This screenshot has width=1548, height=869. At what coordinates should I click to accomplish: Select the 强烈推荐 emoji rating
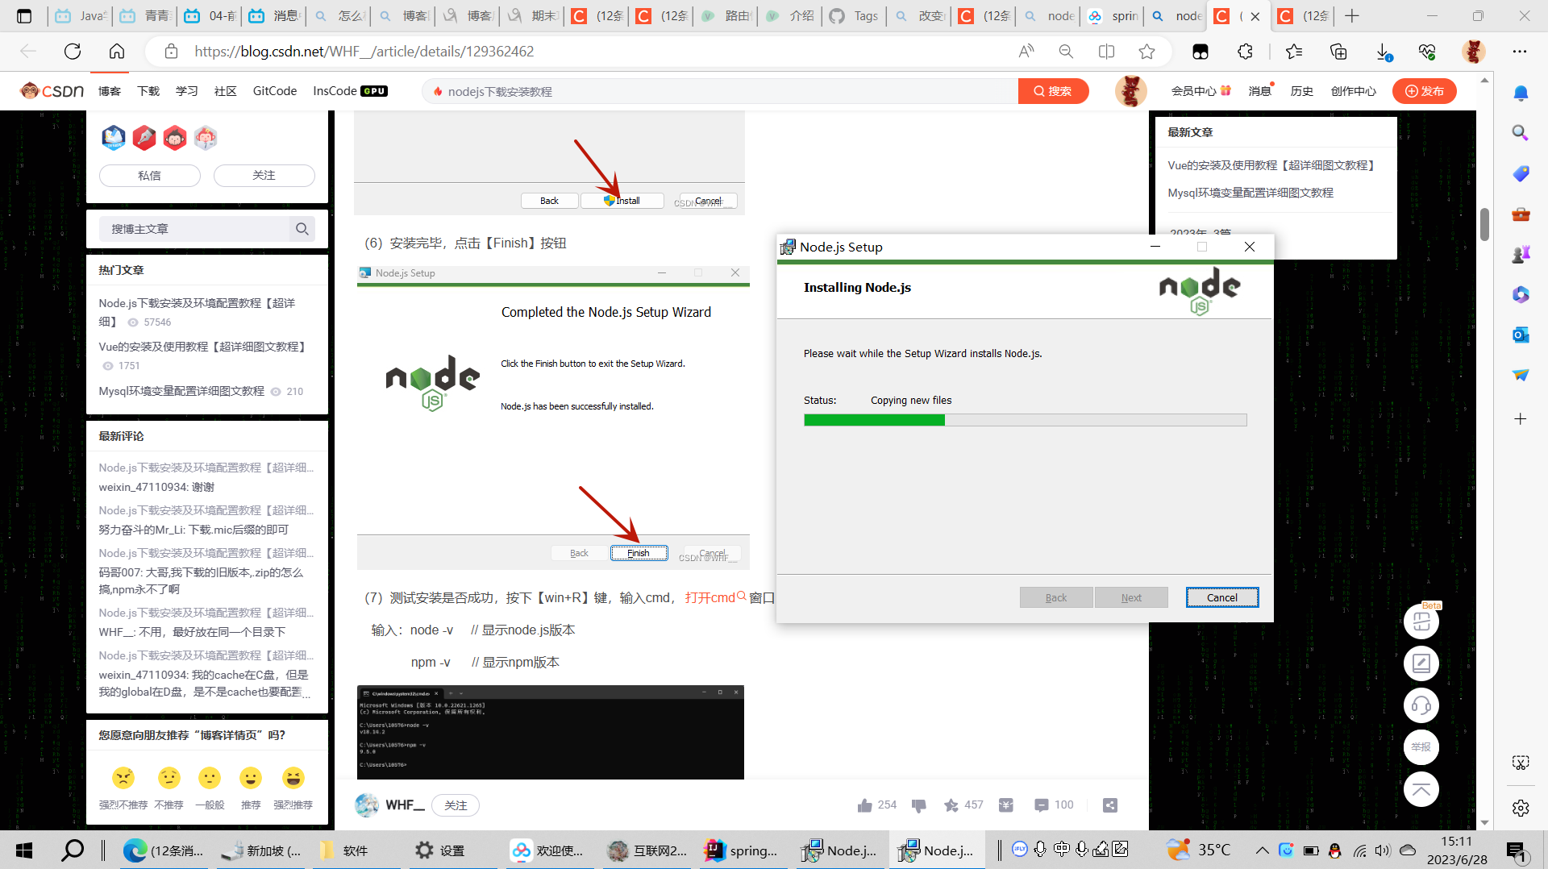point(293,779)
